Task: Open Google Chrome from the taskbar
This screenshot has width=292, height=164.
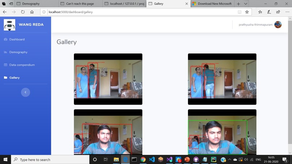Action: pos(143,160)
